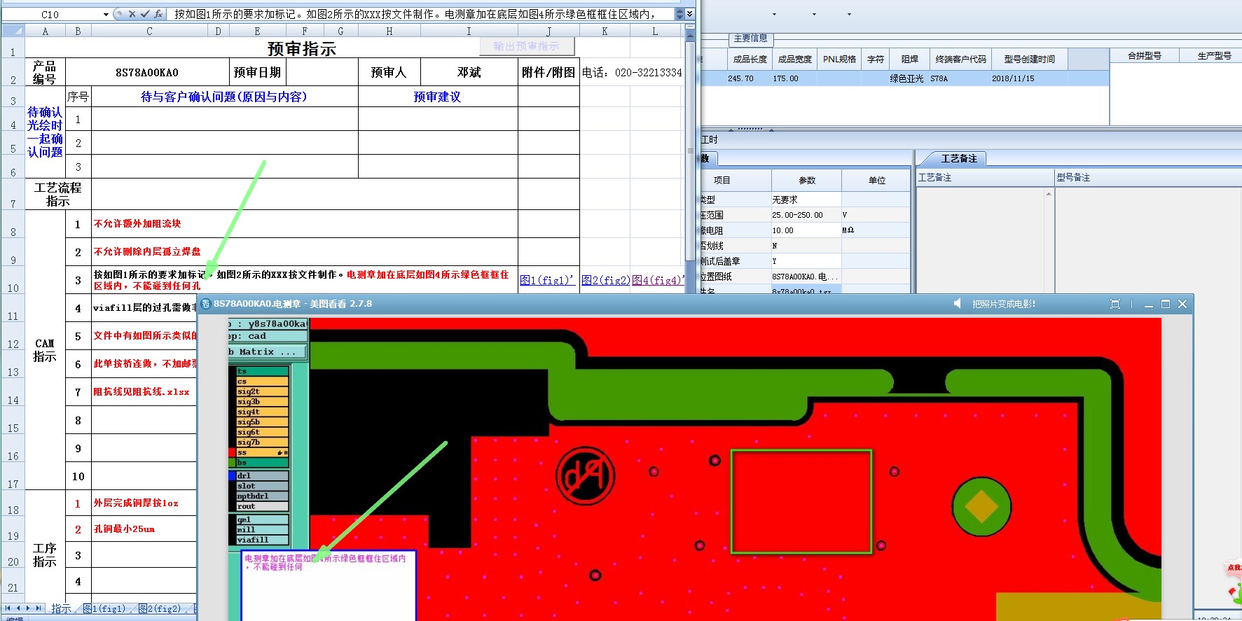Select the 孔铜最小25um cell
The image size is (1242, 621).
[x=144, y=529]
